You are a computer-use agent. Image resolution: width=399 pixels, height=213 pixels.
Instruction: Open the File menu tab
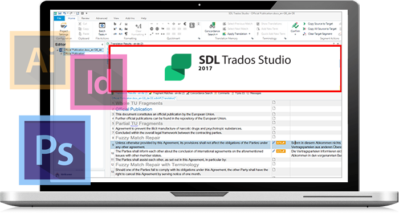[x=59, y=18]
